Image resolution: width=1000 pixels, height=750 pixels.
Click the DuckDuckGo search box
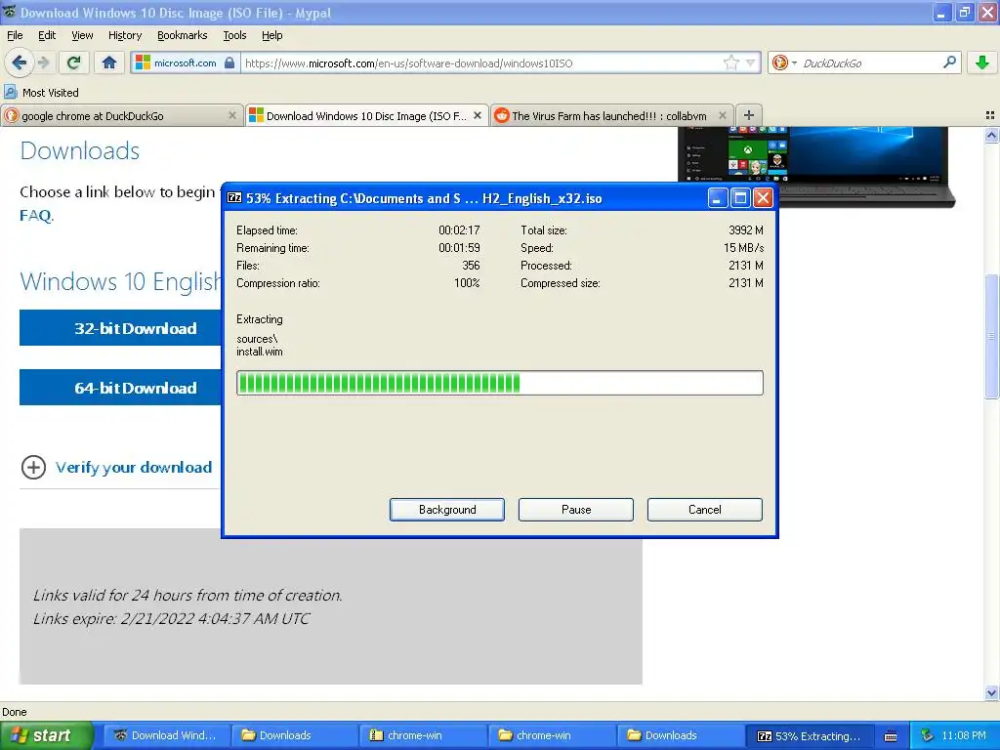[870, 62]
